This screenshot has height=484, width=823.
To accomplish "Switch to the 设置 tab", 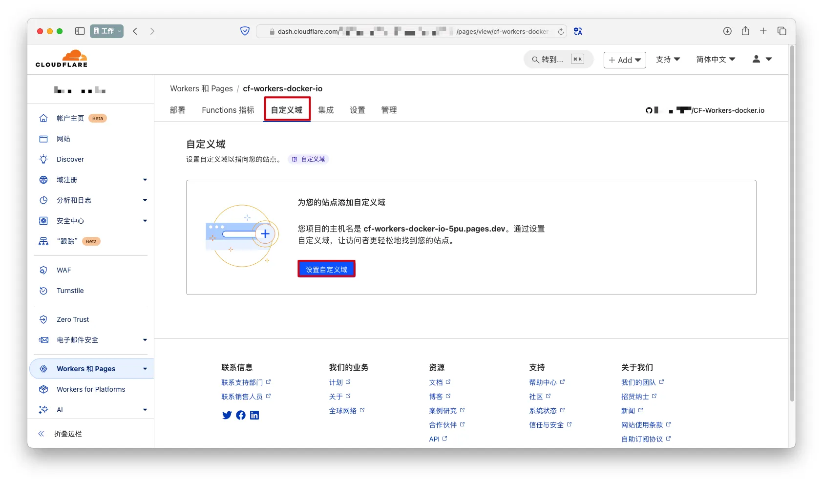I will coord(358,110).
